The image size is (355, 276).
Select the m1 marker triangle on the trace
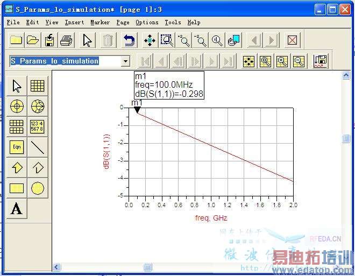[x=137, y=110]
